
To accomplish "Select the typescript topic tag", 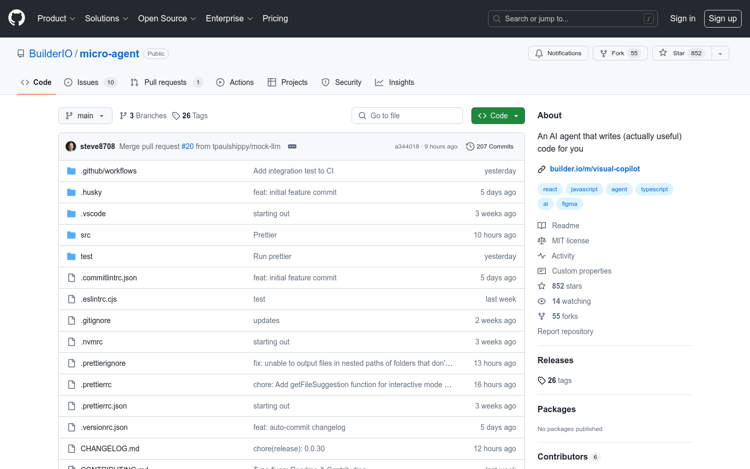I will [654, 189].
